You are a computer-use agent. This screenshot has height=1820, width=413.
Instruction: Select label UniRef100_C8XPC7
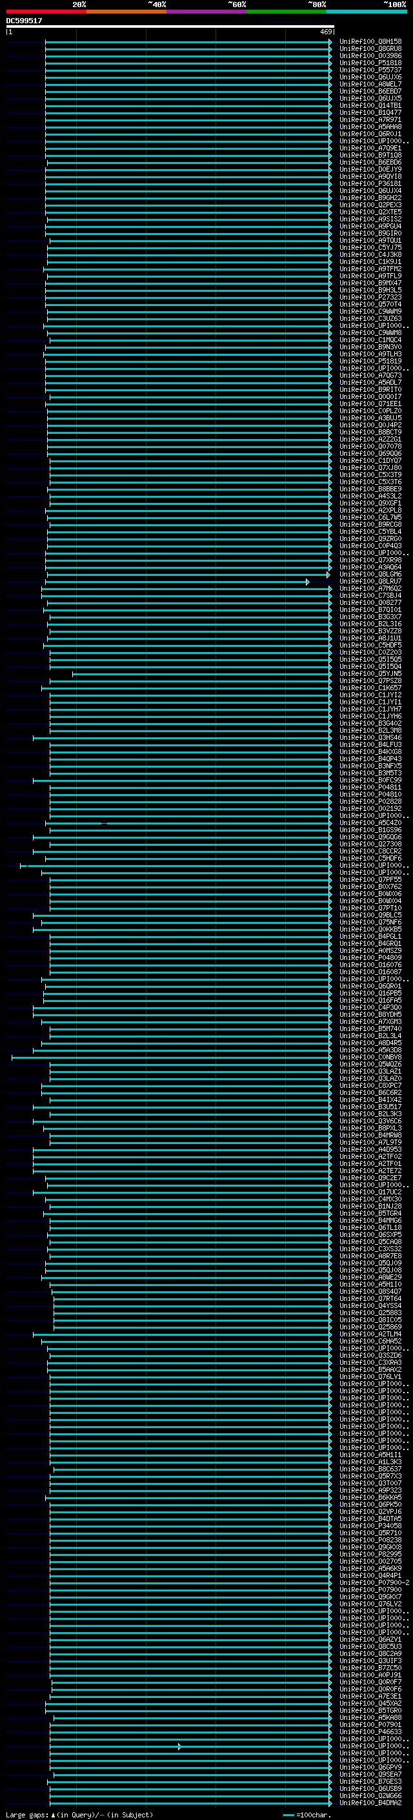370,1086
